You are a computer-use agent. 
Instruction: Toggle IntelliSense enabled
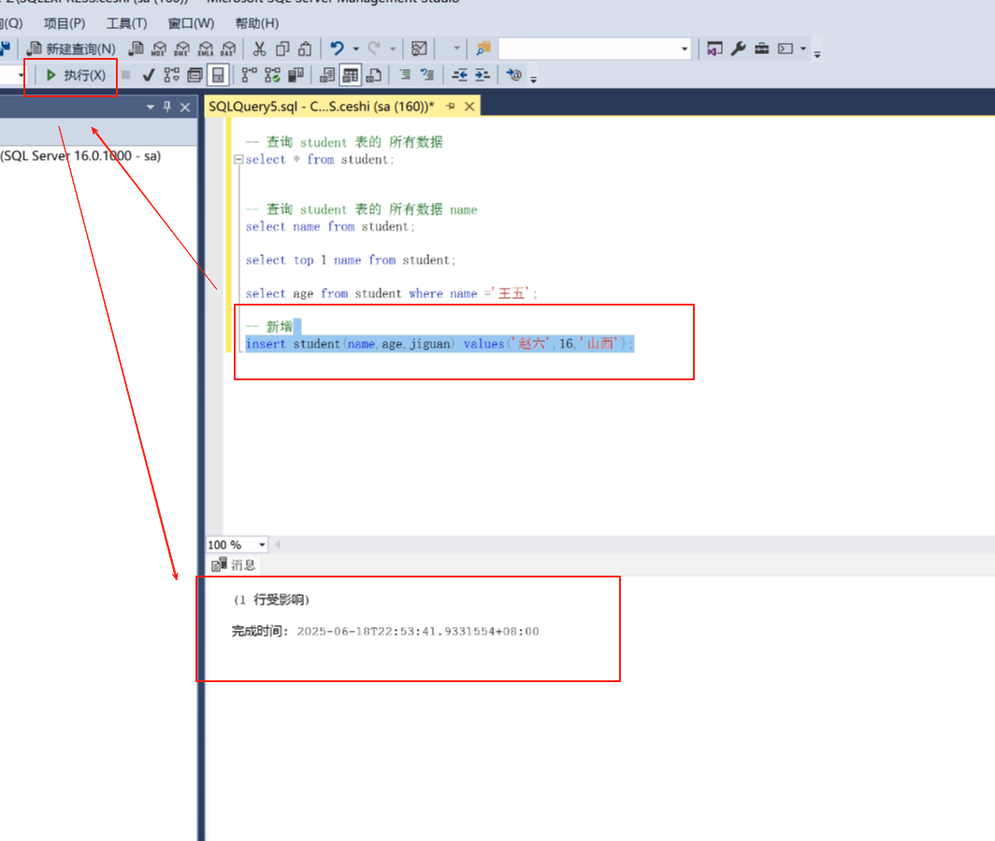[218, 76]
